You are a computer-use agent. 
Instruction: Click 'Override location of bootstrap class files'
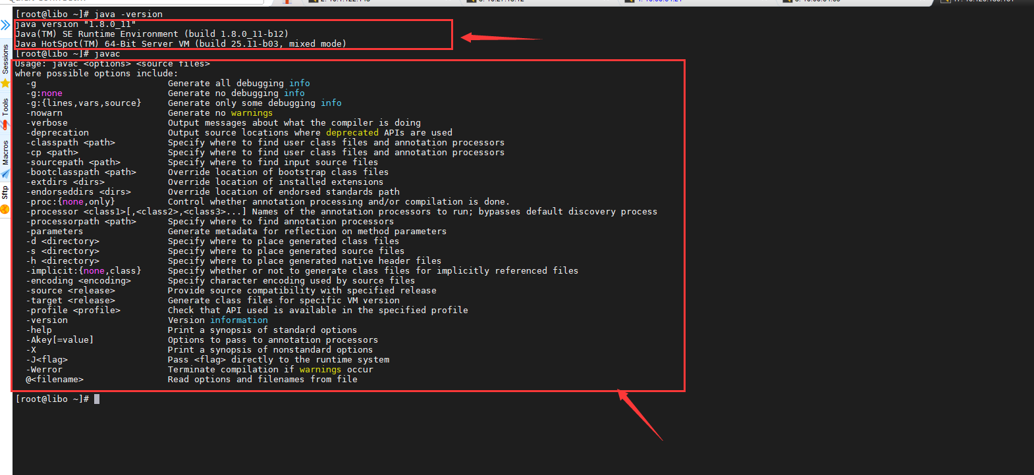279,172
